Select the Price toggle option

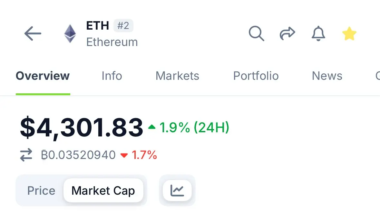pos(41,190)
